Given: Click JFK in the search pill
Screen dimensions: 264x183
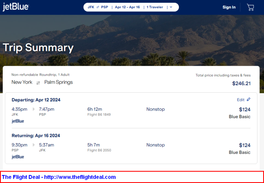Looking at the screenshot, I should pos(91,7).
